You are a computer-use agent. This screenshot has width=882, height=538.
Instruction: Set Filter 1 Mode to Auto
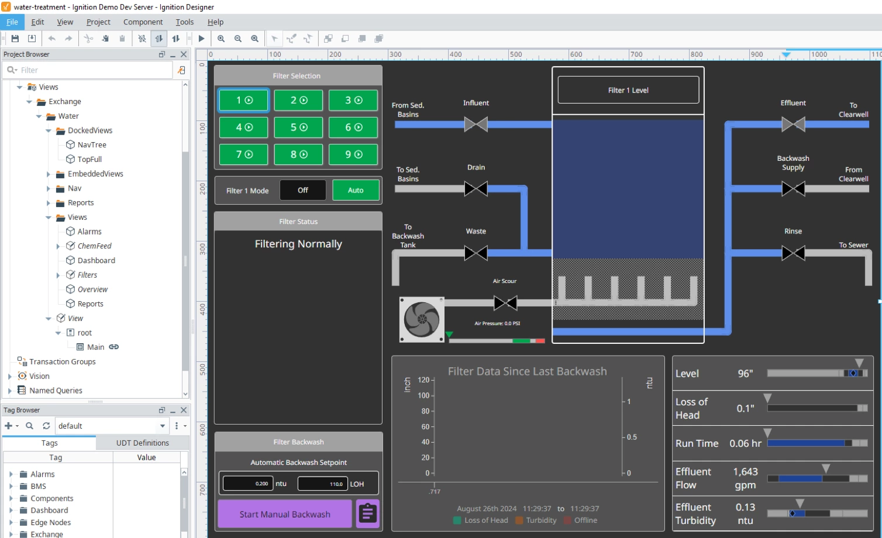(356, 190)
